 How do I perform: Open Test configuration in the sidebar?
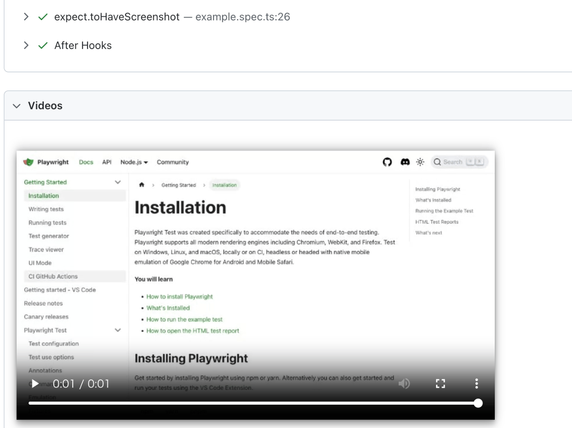point(54,344)
